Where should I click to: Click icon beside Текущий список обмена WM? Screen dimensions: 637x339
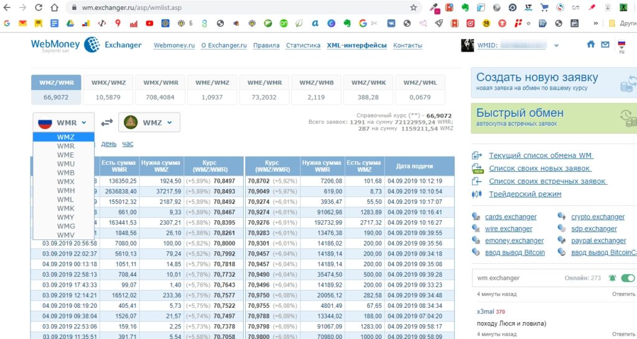coord(477,156)
